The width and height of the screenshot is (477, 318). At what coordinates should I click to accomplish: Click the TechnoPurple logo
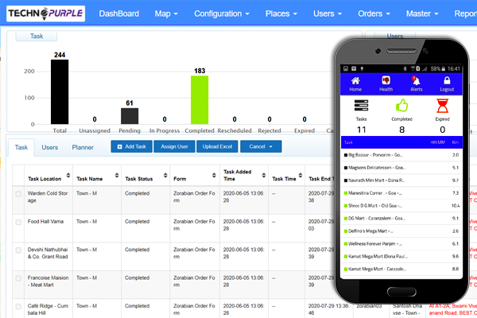click(x=45, y=14)
